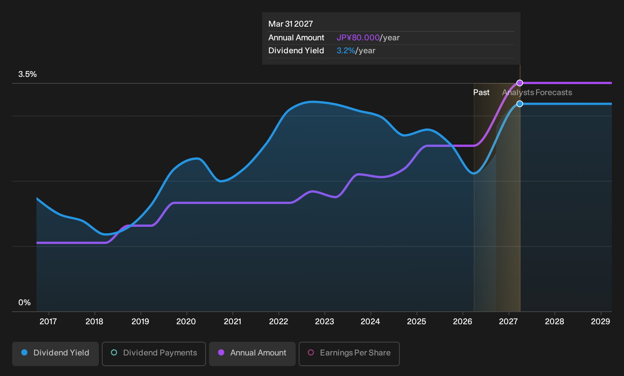Click the JP¥80.000 annual amount value

tap(358, 38)
